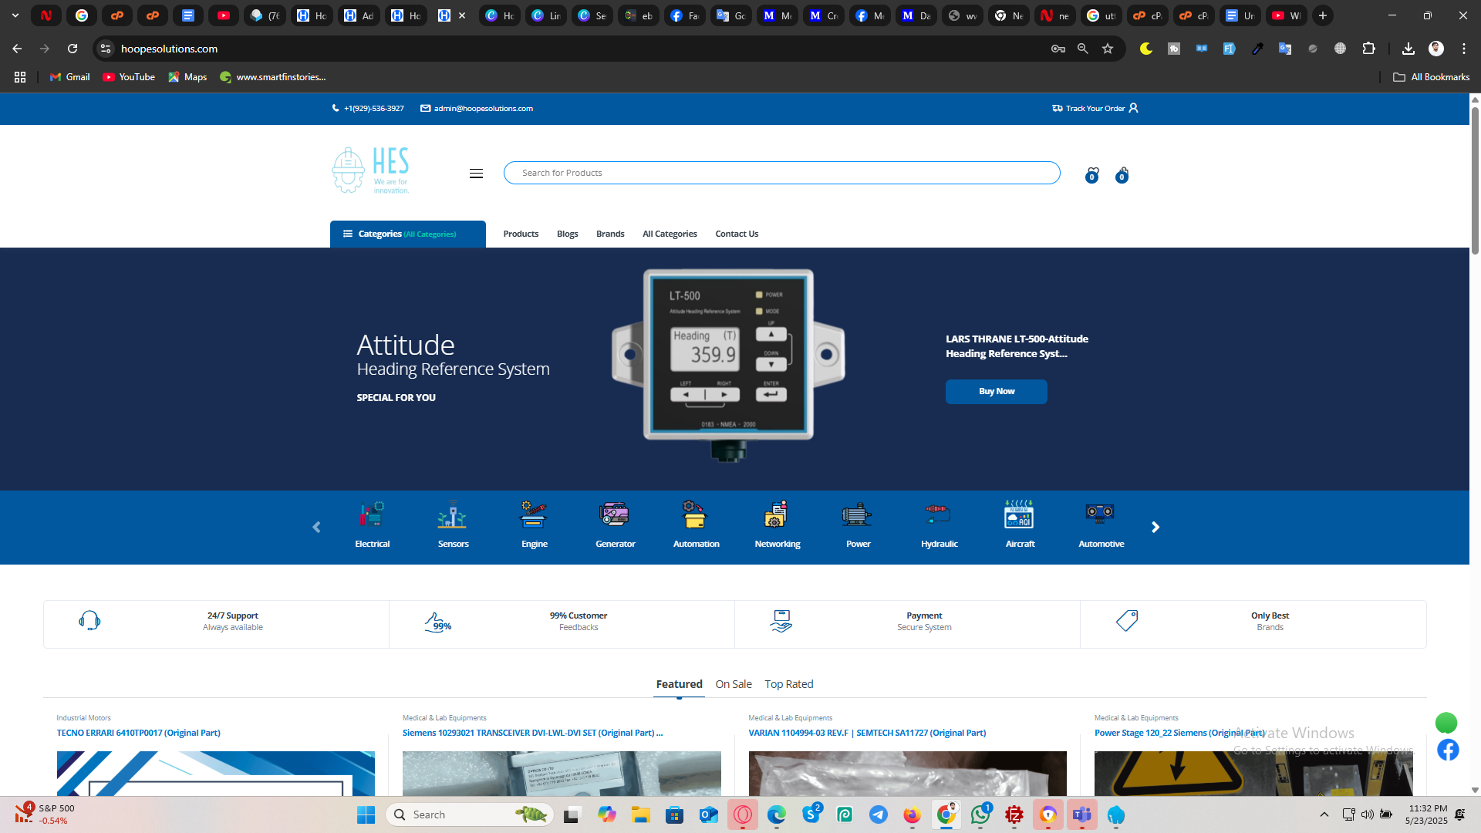Click the LT-500 device banner image
The image size is (1481, 833).
pos(728,364)
